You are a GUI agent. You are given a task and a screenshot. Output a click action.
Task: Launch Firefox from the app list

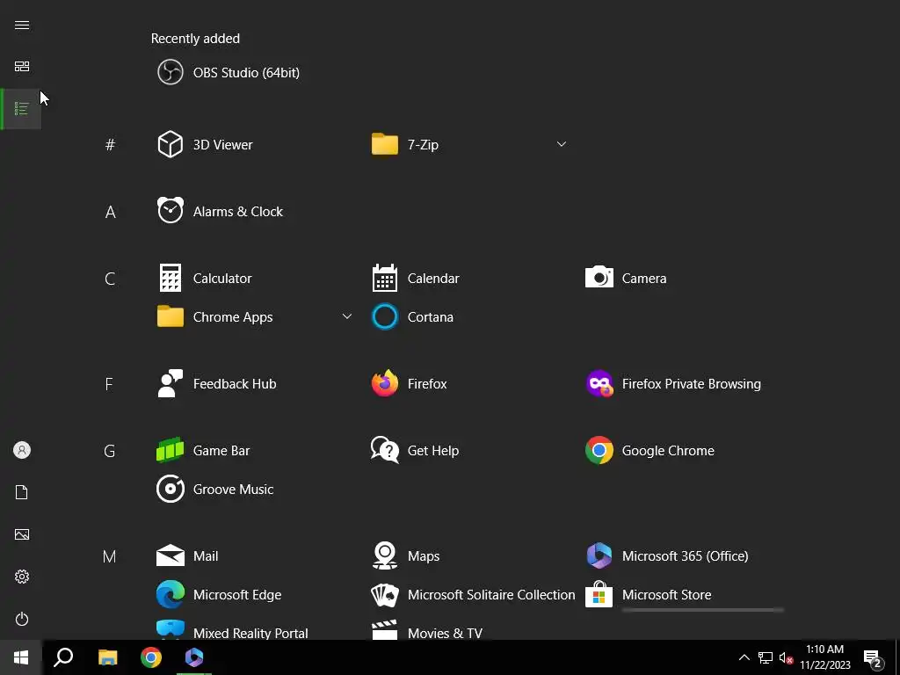tap(409, 383)
